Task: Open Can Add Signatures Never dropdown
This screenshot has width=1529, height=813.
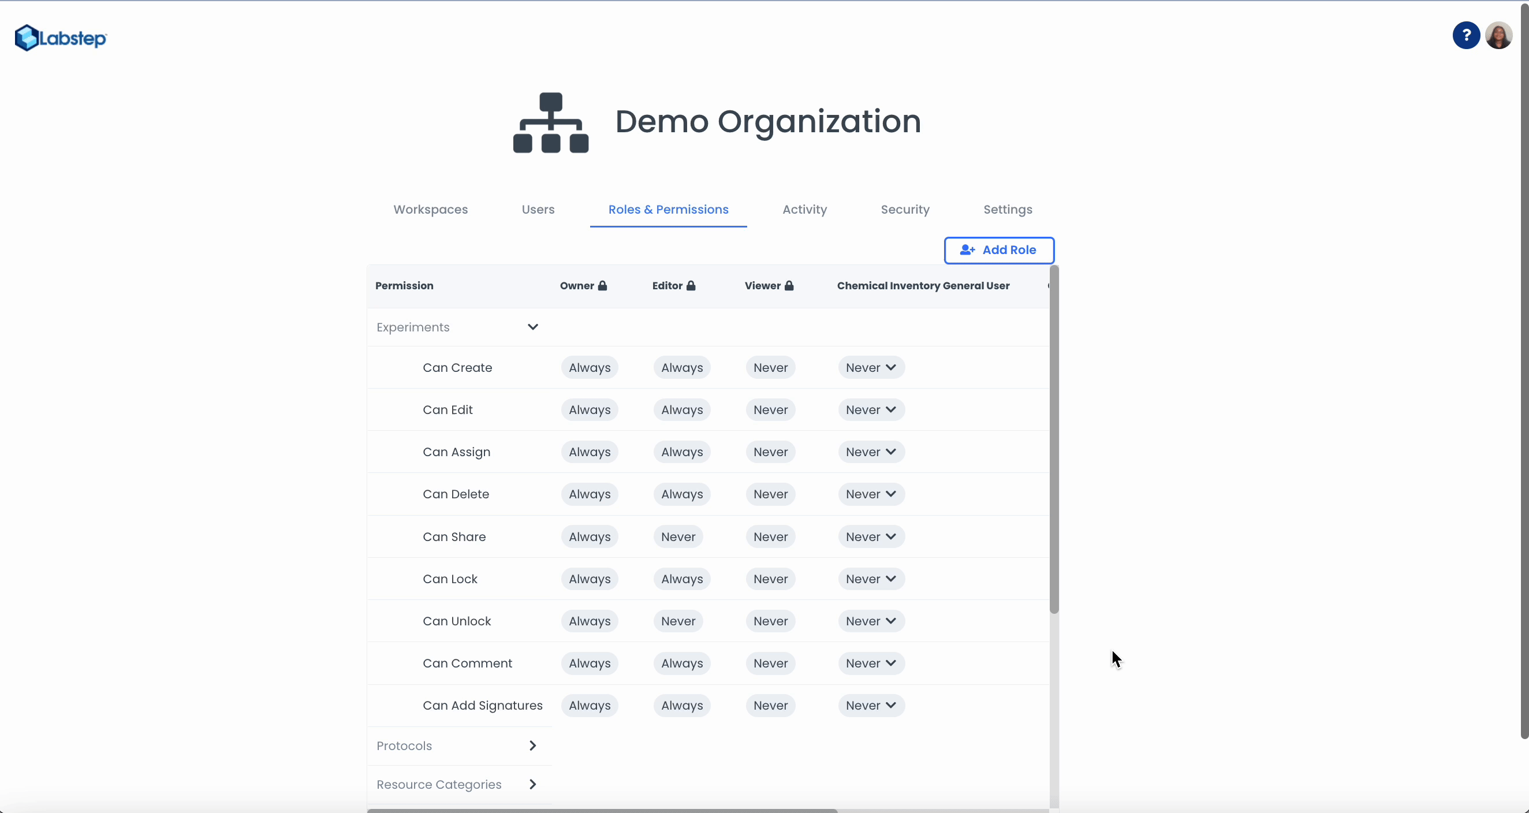Action: tap(871, 706)
